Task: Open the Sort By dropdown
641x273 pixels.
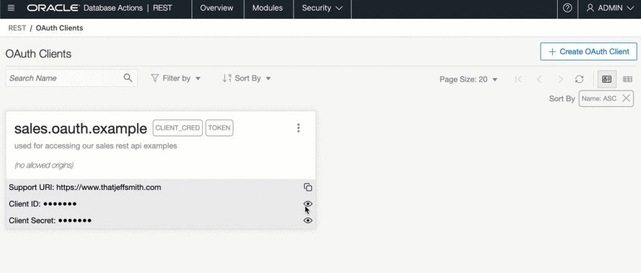Action: click(247, 79)
